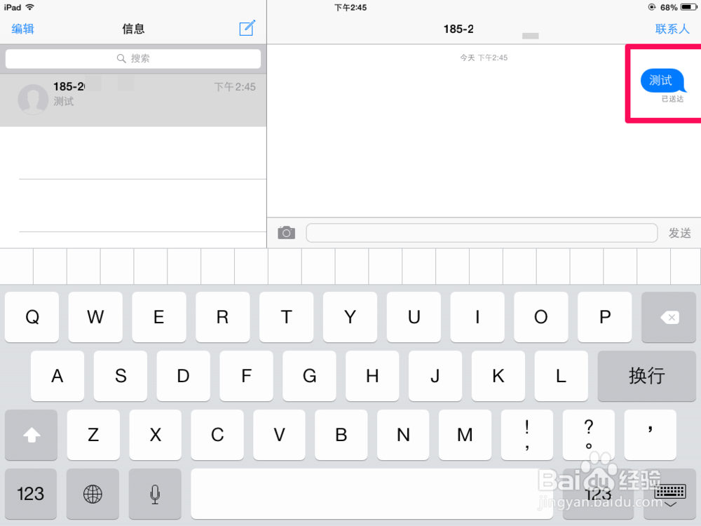Tap the 搜索 search field
Screen dimensions: 701x526
tap(133, 58)
